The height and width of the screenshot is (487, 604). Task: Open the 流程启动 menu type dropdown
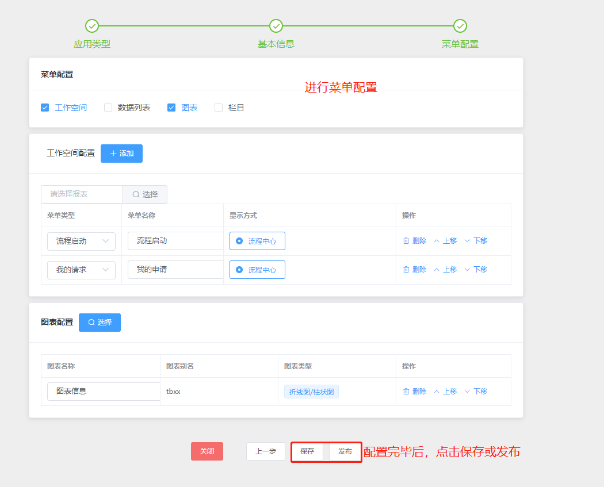coord(81,241)
